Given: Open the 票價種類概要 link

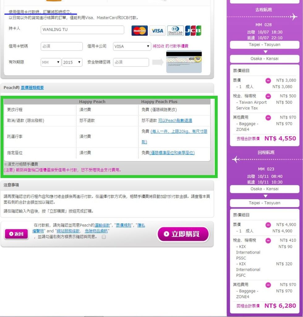Looking at the screenshot, I should click(32, 88).
